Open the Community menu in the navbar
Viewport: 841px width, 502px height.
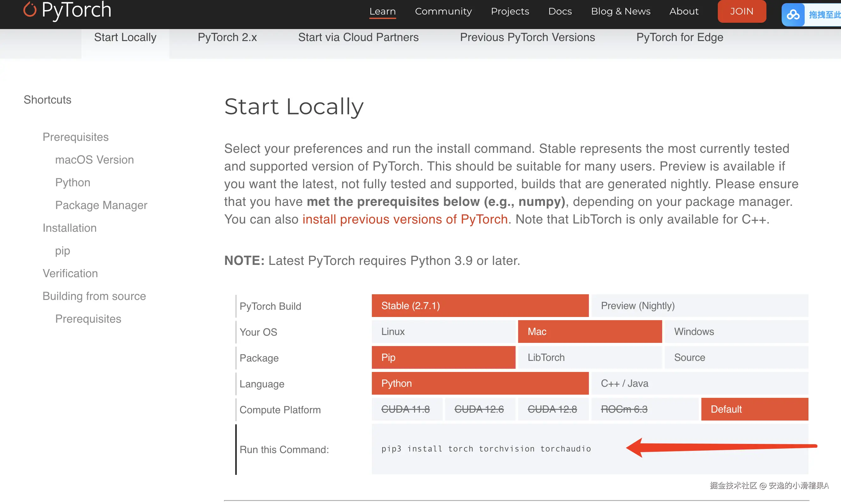443,11
